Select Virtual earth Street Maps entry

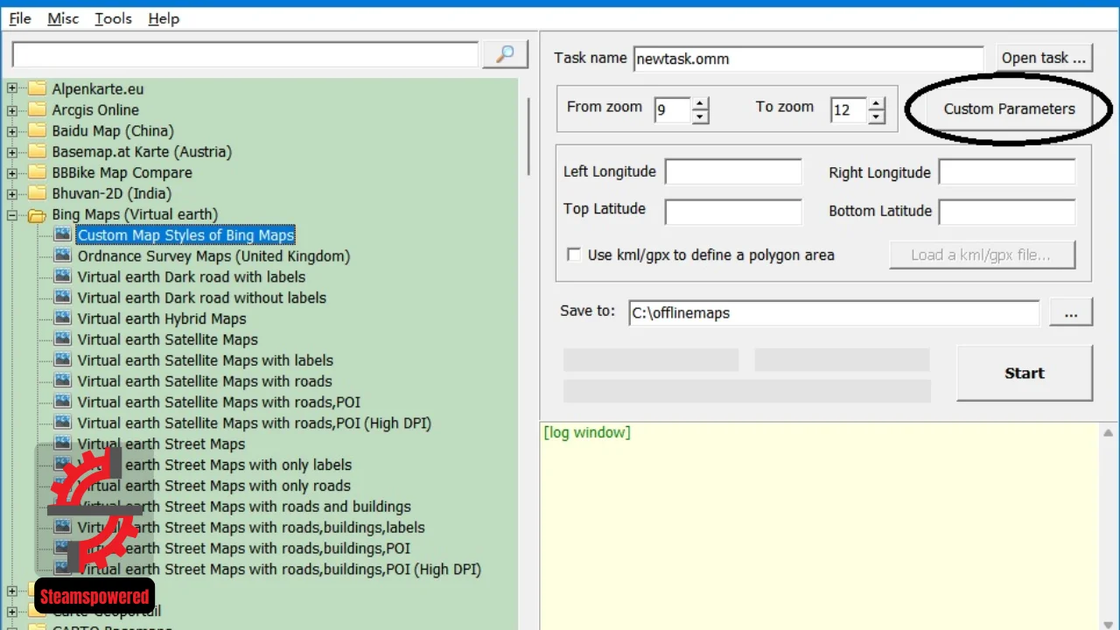click(x=161, y=444)
